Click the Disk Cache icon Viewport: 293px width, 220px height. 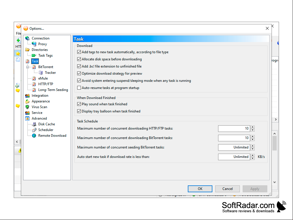click(34, 124)
